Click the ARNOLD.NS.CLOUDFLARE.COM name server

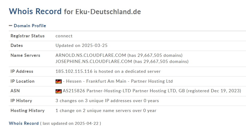click(91, 55)
